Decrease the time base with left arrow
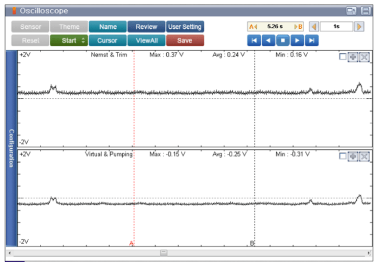 (314, 27)
